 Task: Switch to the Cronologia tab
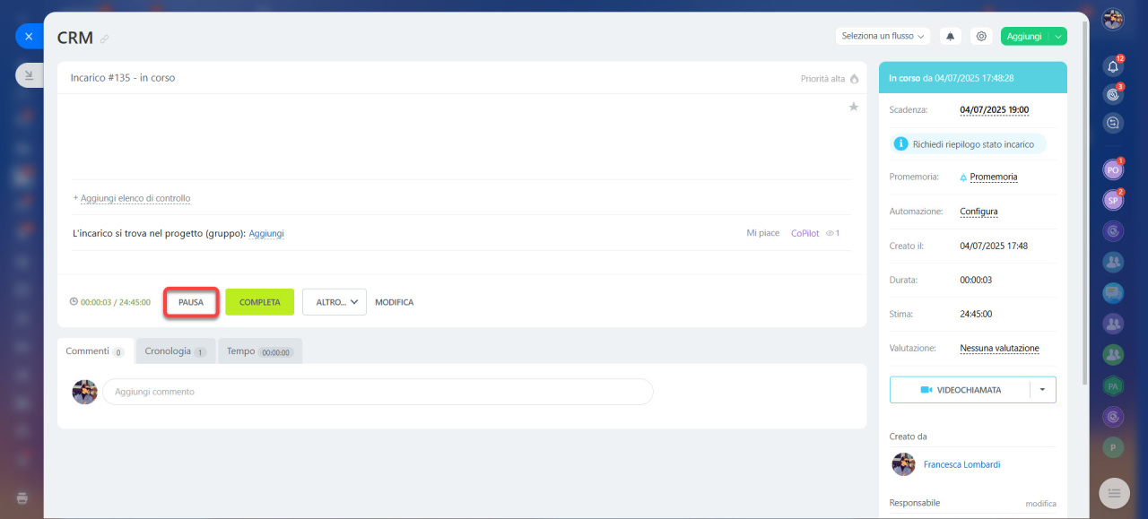pyautogui.click(x=176, y=351)
